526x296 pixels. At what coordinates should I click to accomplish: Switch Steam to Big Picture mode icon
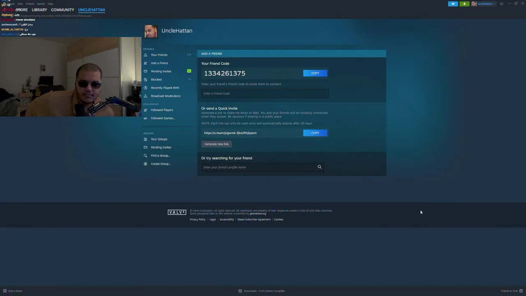pyautogui.click(x=501, y=4)
